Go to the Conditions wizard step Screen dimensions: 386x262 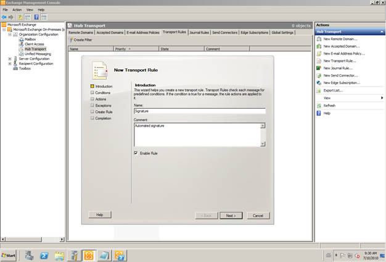coord(102,93)
